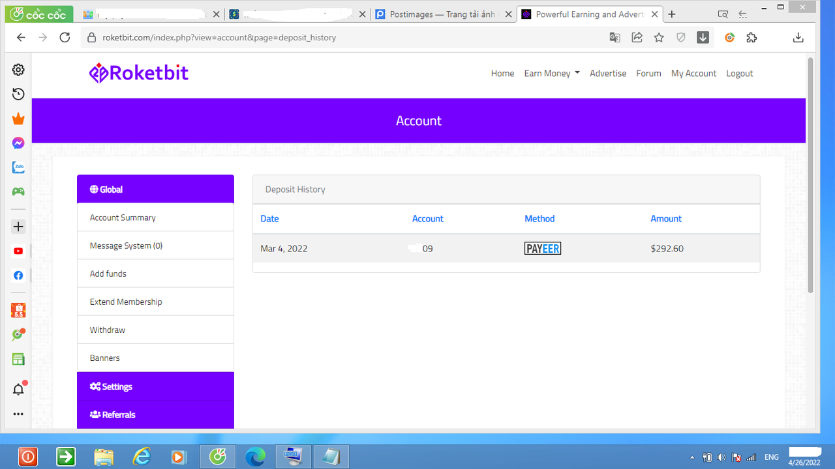Click the Amount column header
Viewport: 835px width, 469px height.
click(x=666, y=219)
